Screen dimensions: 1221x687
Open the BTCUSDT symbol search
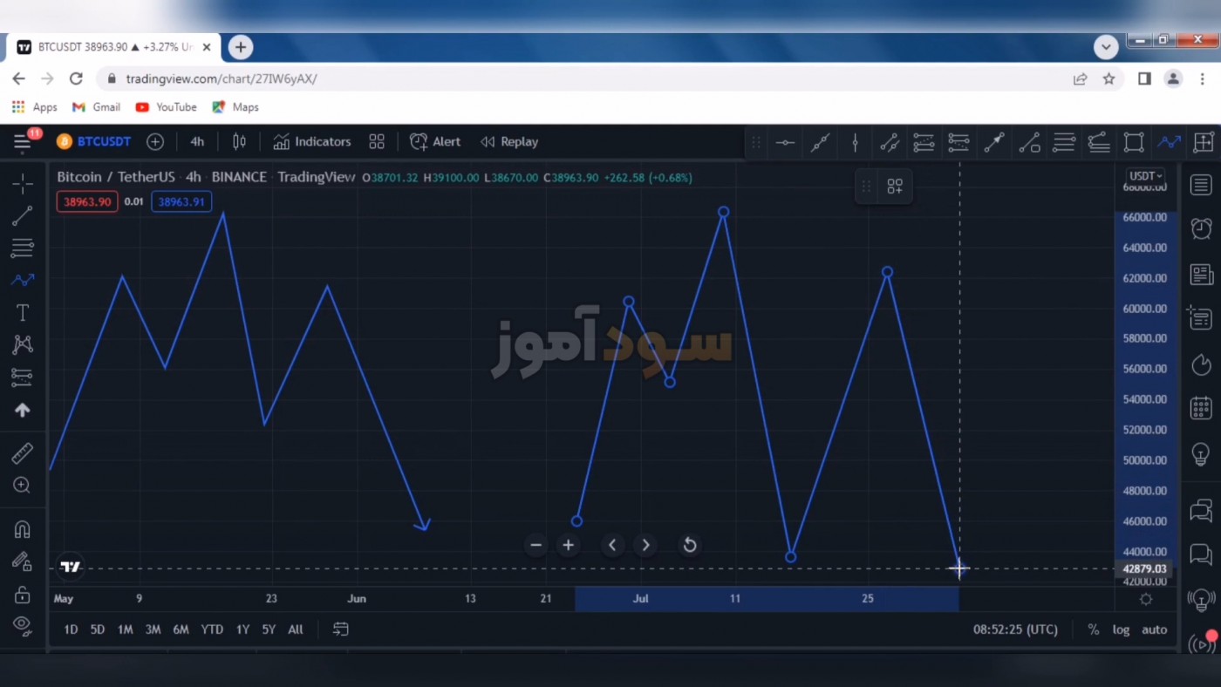tap(94, 141)
